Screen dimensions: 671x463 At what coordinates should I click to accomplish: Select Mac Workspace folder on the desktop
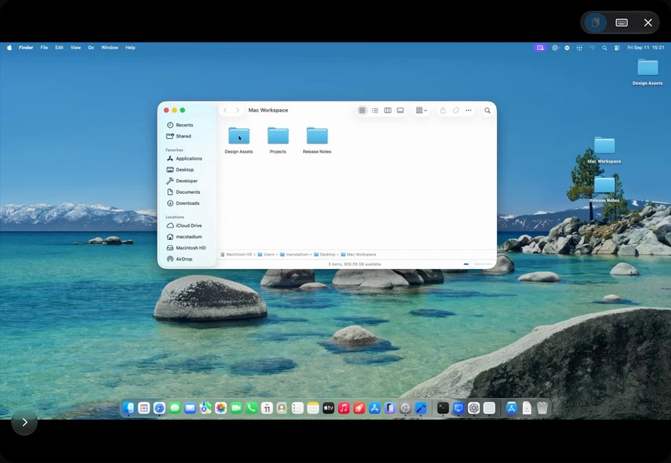tap(604, 150)
